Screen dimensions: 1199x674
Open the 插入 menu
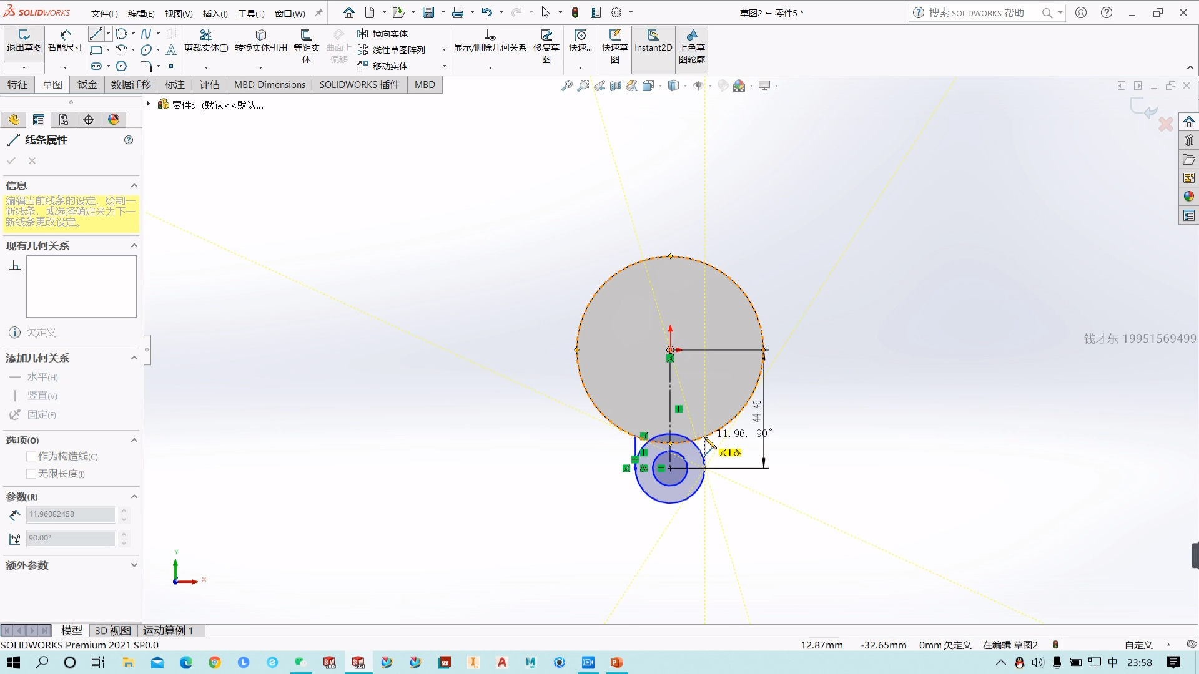pos(214,12)
